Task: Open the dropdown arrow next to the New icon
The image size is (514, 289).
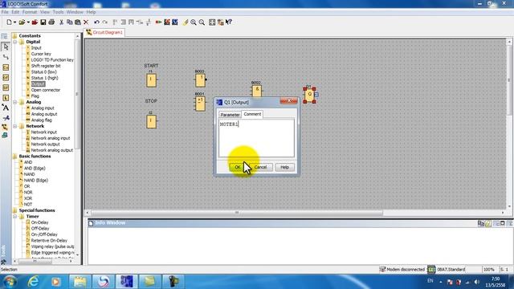Action: coord(14,22)
